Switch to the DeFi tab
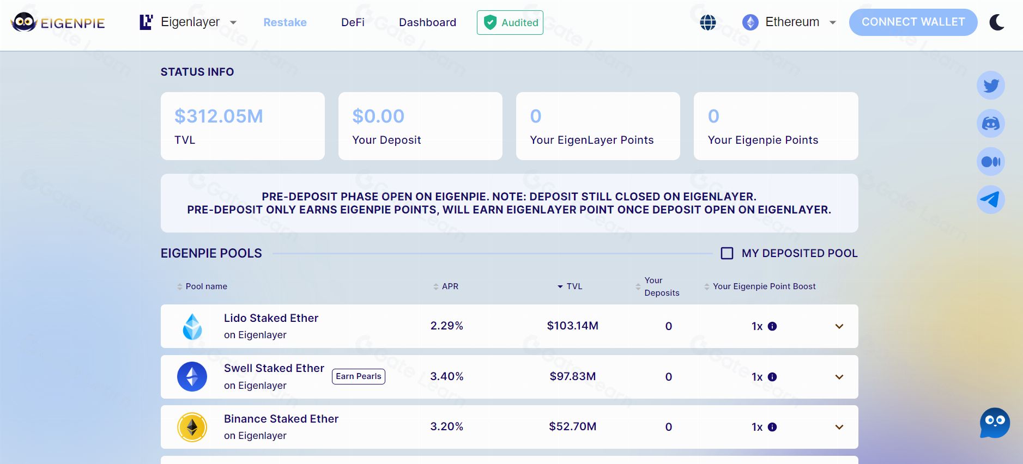1023x464 pixels. tap(353, 22)
